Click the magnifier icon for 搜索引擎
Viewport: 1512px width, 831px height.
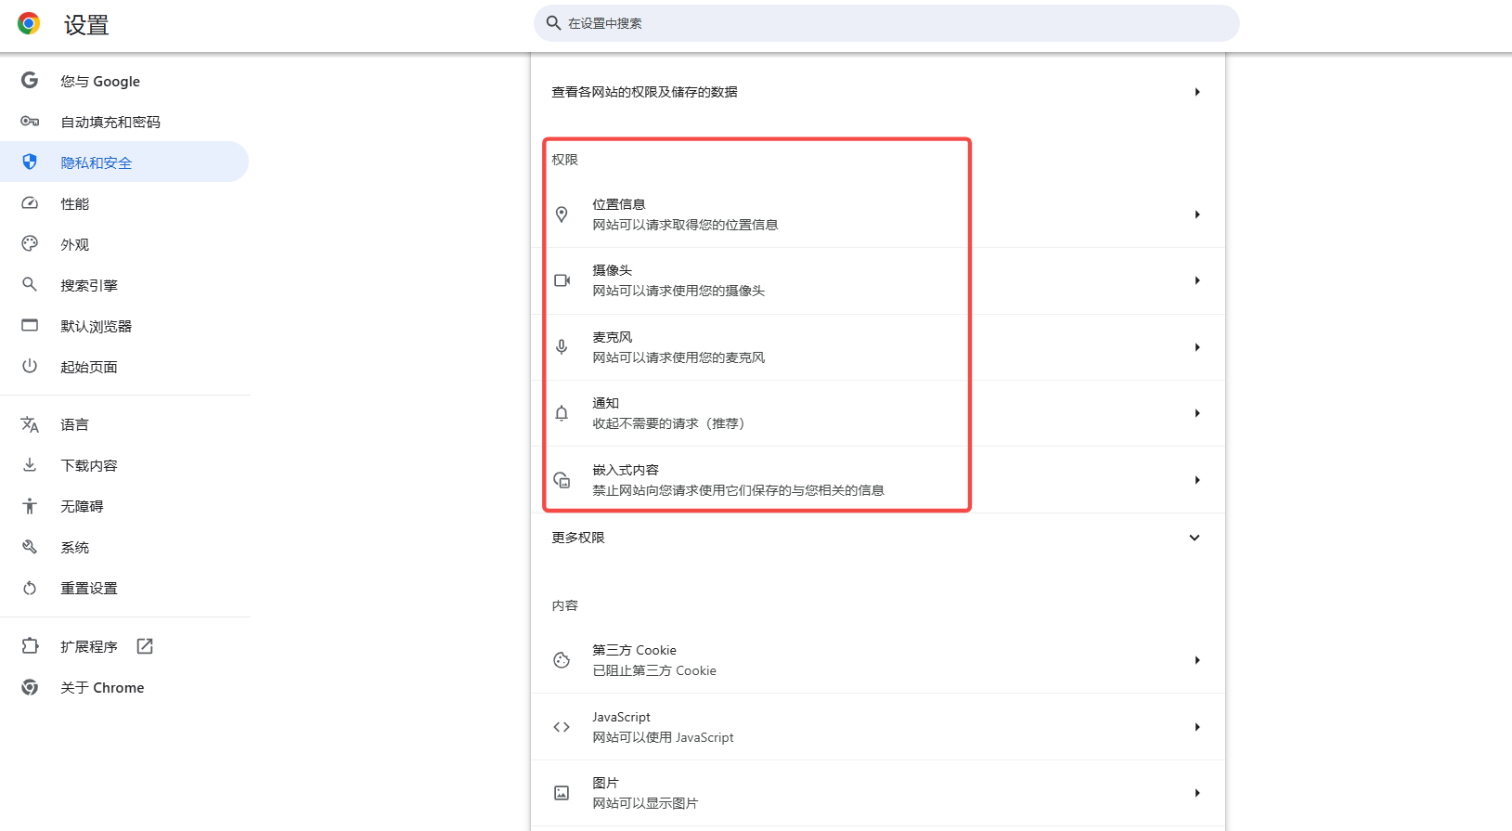30,285
